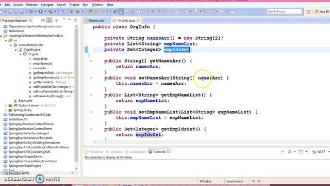330x186 pixels.
Task: Select DependencyInjectionUsingConstructor project
Action: [35, 26]
